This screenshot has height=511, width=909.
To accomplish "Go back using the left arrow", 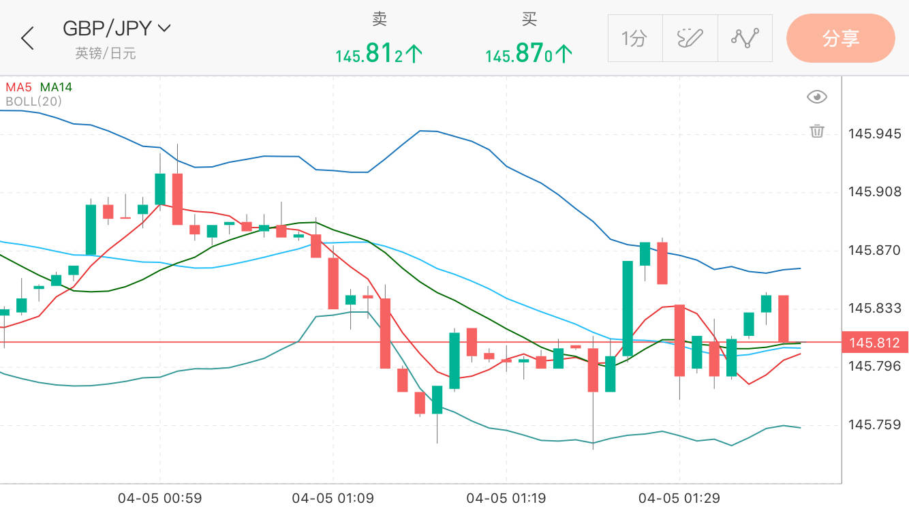I will coord(27,38).
